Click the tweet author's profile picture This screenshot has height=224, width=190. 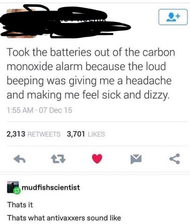[21, 23]
